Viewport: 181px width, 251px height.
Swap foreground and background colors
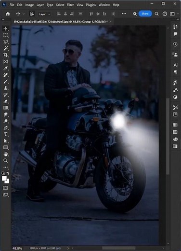pyautogui.click(x=8, y=173)
